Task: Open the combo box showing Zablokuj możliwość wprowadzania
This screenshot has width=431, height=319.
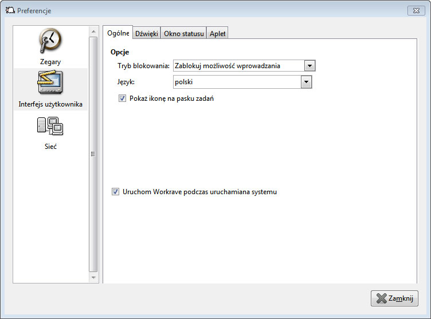Action: [238, 66]
